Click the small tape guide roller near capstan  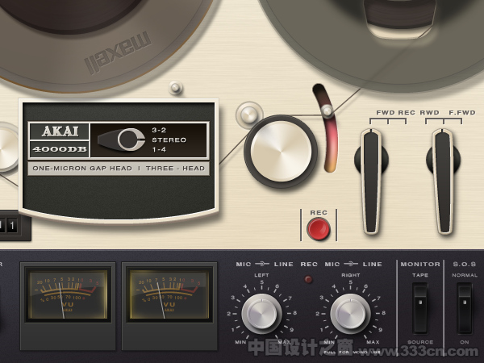click(x=249, y=115)
